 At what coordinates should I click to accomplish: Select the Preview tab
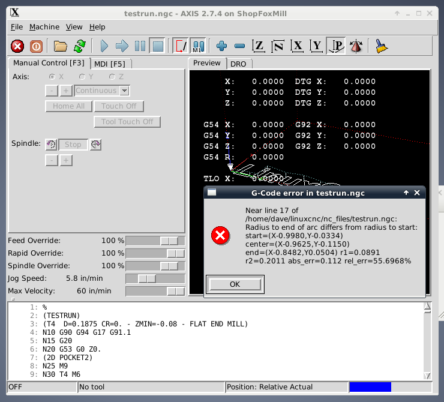click(x=207, y=63)
